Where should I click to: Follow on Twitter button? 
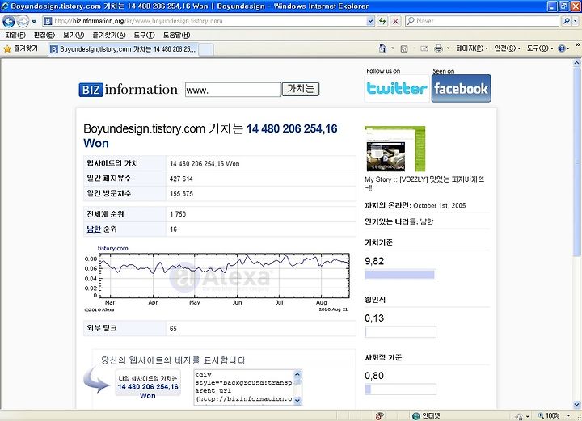coord(397,88)
